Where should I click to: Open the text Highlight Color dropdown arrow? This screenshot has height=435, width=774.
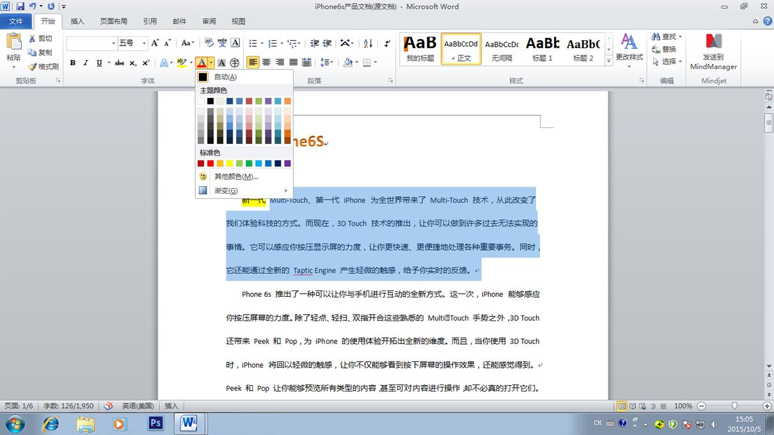tap(191, 63)
